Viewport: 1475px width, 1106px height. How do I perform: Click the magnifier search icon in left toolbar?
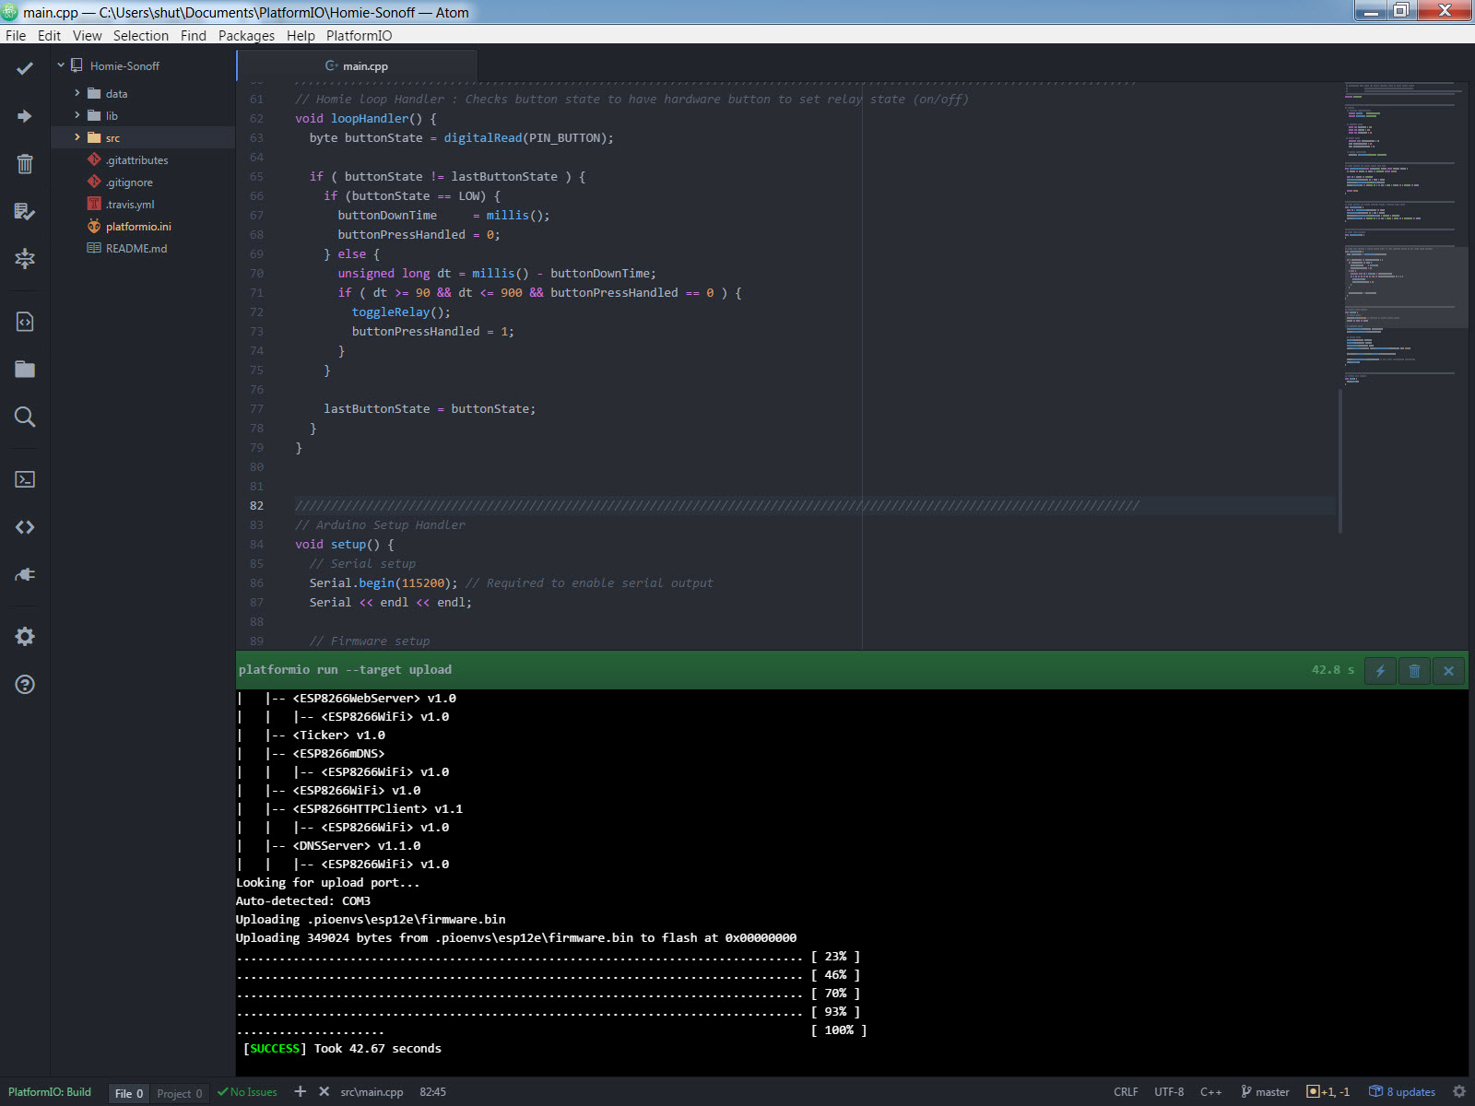[25, 417]
